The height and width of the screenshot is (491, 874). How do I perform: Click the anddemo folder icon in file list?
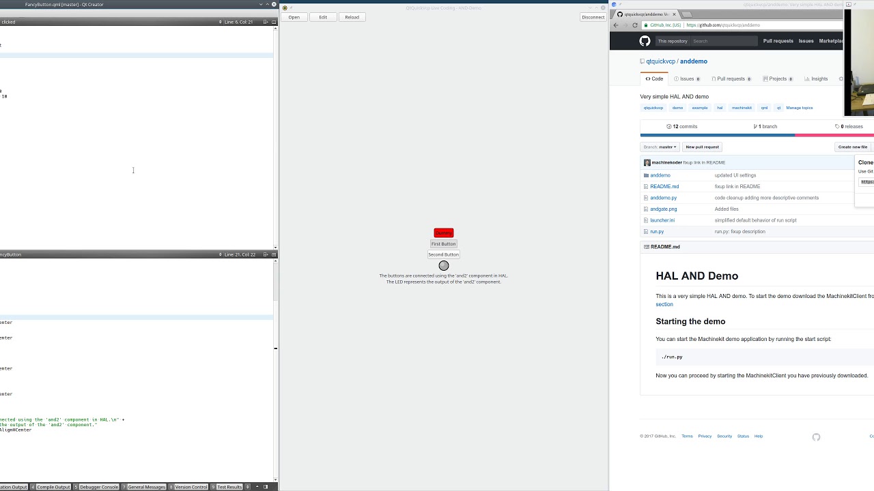coord(646,175)
